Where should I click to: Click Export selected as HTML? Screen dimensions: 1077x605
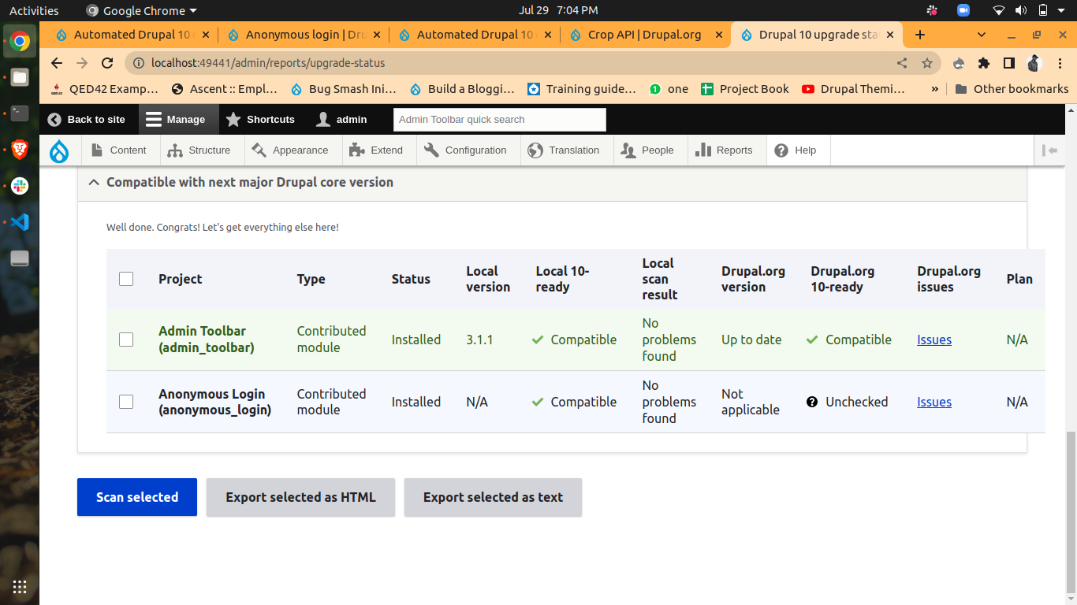coord(300,497)
